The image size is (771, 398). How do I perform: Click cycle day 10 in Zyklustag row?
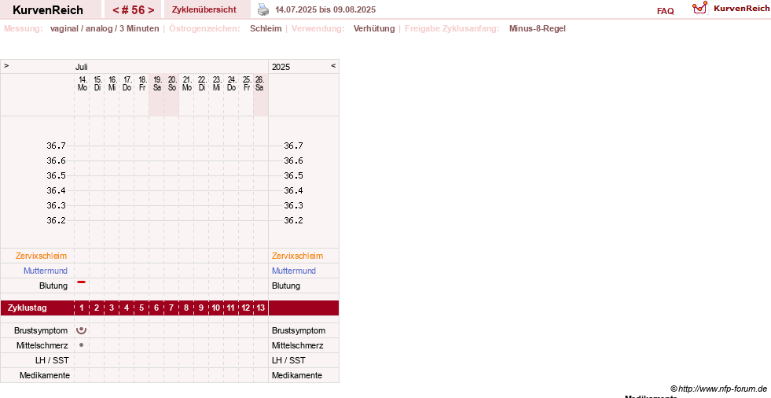pos(216,308)
